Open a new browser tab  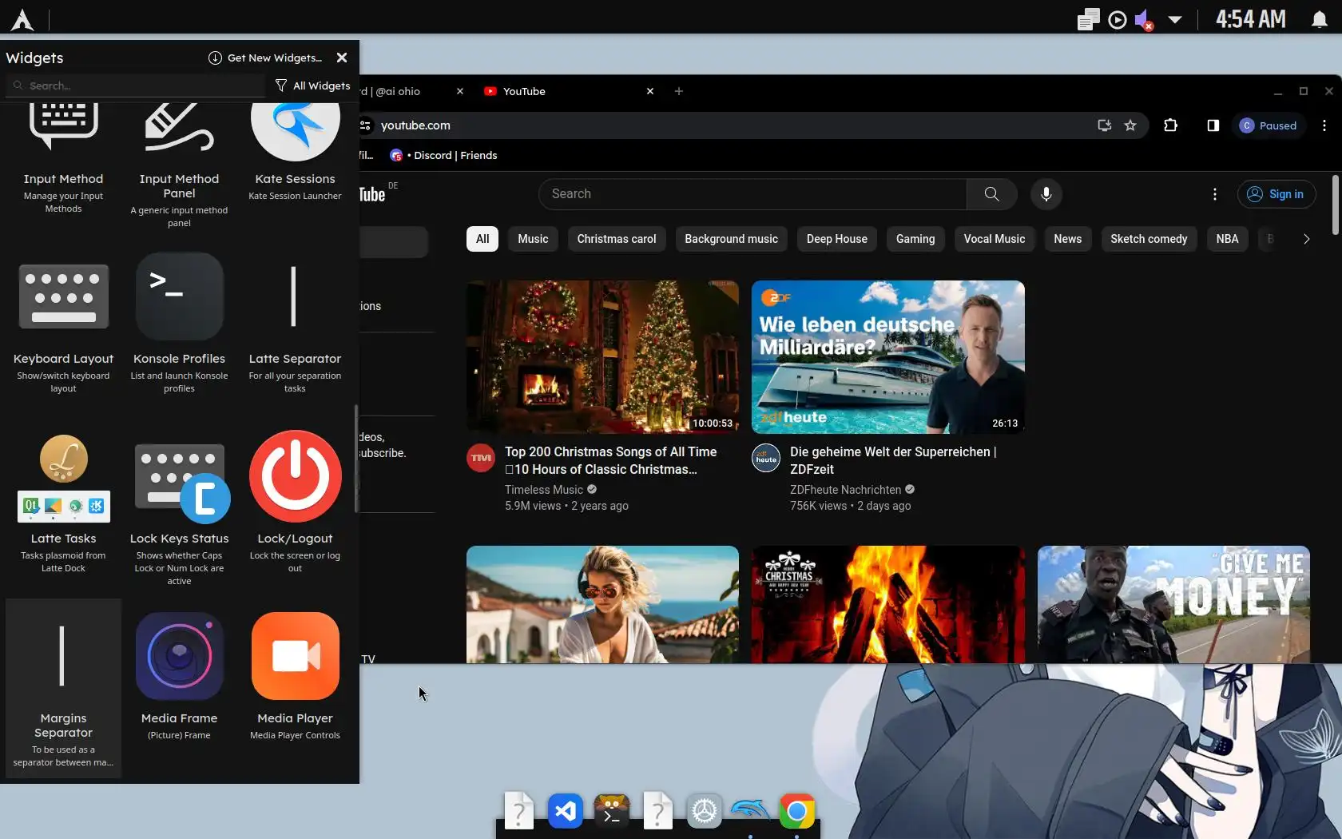pyautogui.click(x=679, y=91)
